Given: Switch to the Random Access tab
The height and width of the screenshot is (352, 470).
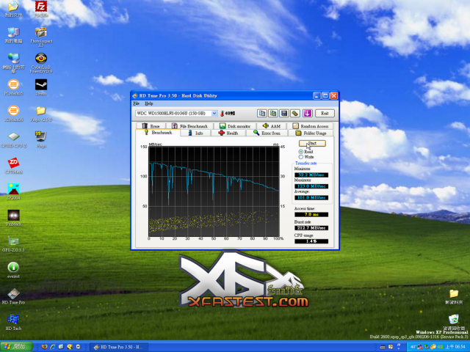Looking at the screenshot, I should tap(310, 126).
